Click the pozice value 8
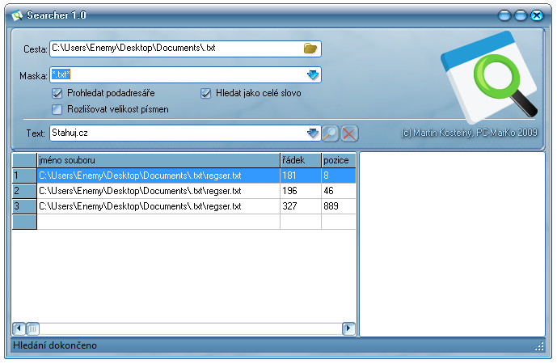The height and width of the screenshot is (364, 557). [x=339, y=176]
